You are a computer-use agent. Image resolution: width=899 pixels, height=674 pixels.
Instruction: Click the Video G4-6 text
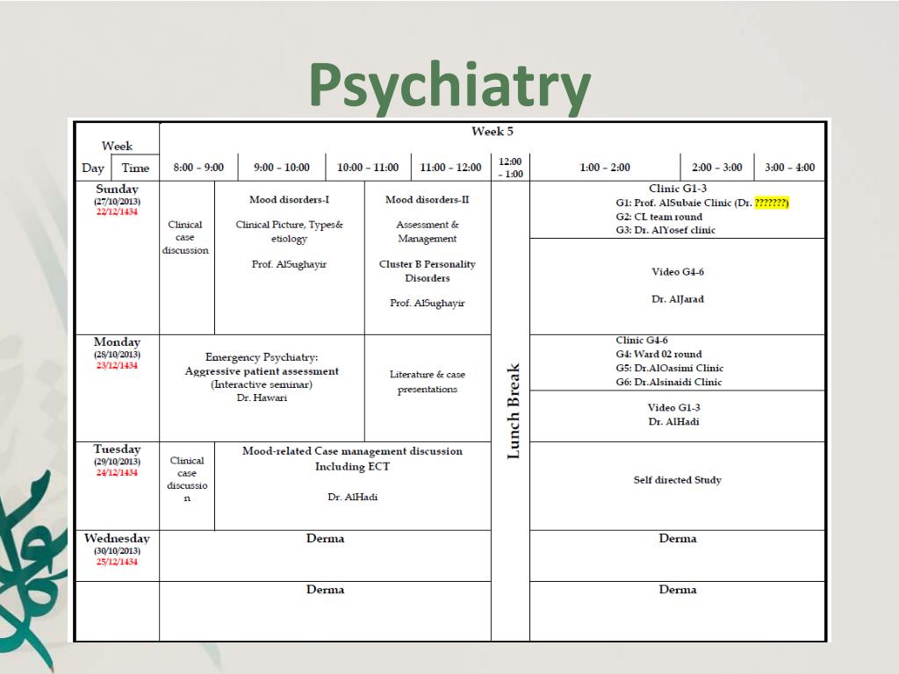tap(678, 272)
